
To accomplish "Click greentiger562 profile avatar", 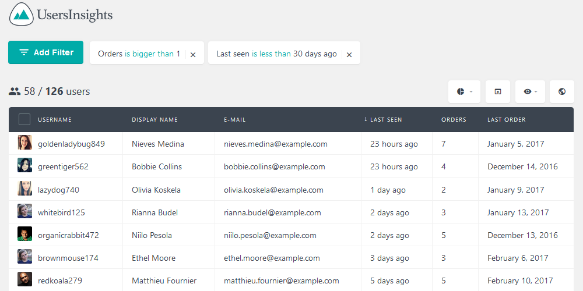I will (x=24, y=166).
